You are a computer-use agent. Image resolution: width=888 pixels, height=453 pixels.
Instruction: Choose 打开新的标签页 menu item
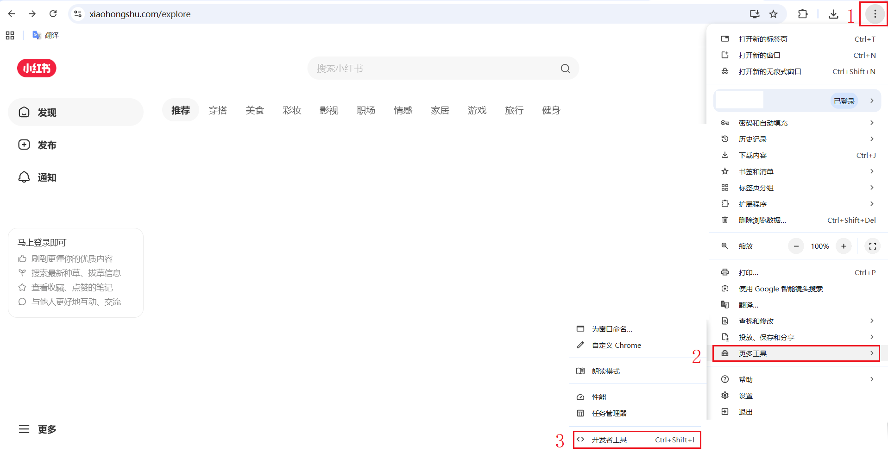(797, 39)
